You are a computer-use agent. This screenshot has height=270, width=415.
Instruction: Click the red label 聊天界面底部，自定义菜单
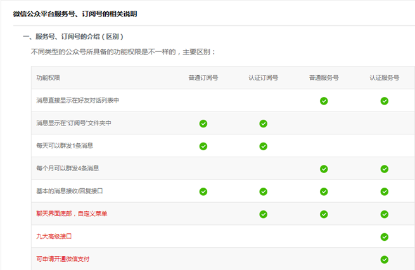point(72,214)
